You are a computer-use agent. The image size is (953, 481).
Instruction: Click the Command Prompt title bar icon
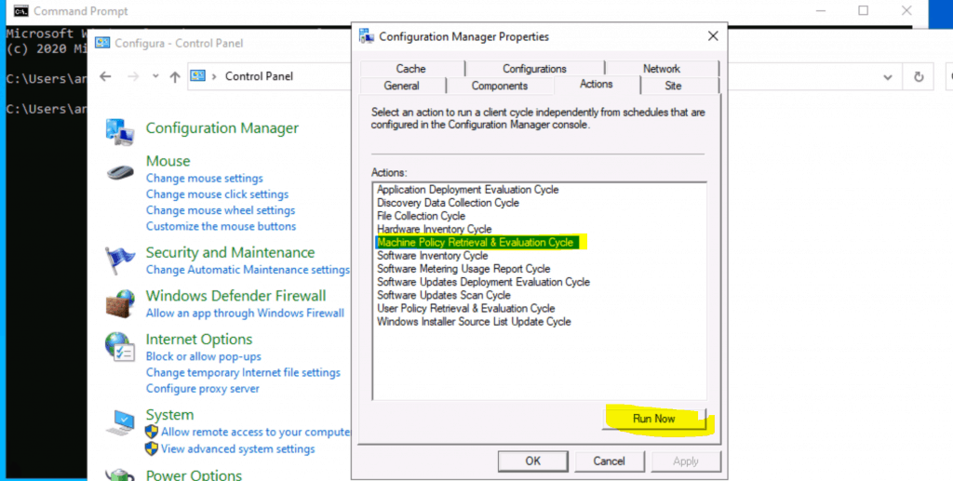pyautogui.click(x=20, y=11)
